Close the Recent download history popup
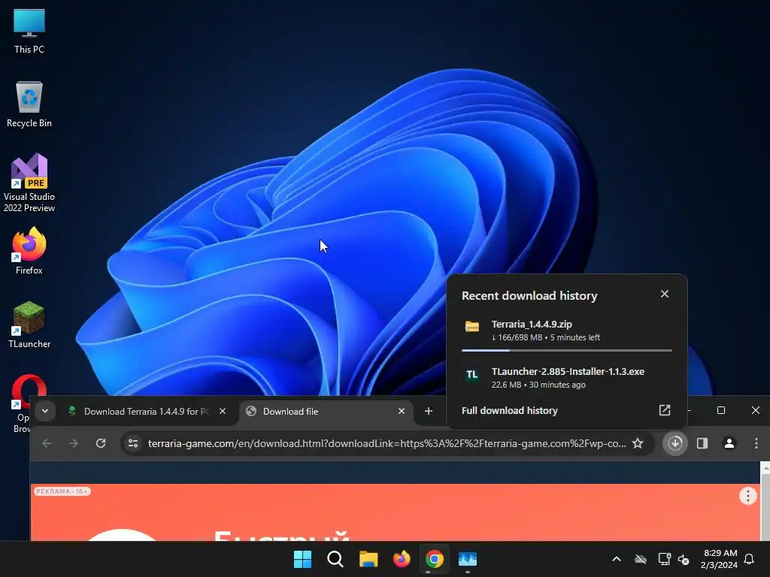The image size is (770, 577). [x=665, y=294]
